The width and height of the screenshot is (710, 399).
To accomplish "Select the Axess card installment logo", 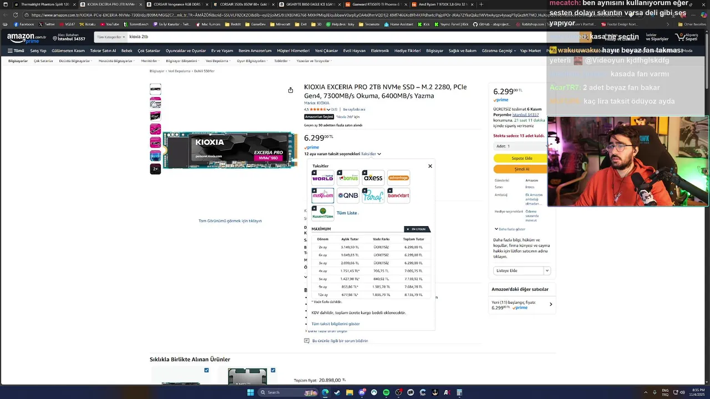I will 373,178.
